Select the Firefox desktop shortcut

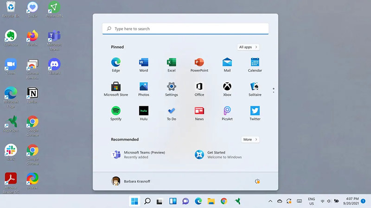(x=32, y=38)
